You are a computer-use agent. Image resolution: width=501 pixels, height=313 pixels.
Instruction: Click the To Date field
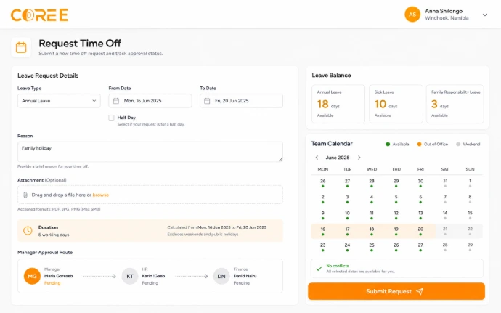(x=241, y=101)
